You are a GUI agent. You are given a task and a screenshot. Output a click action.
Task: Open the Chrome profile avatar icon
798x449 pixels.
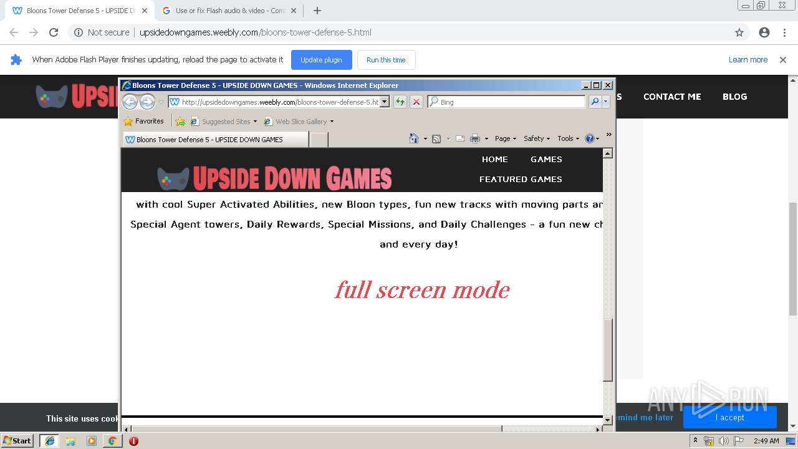click(x=764, y=32)
